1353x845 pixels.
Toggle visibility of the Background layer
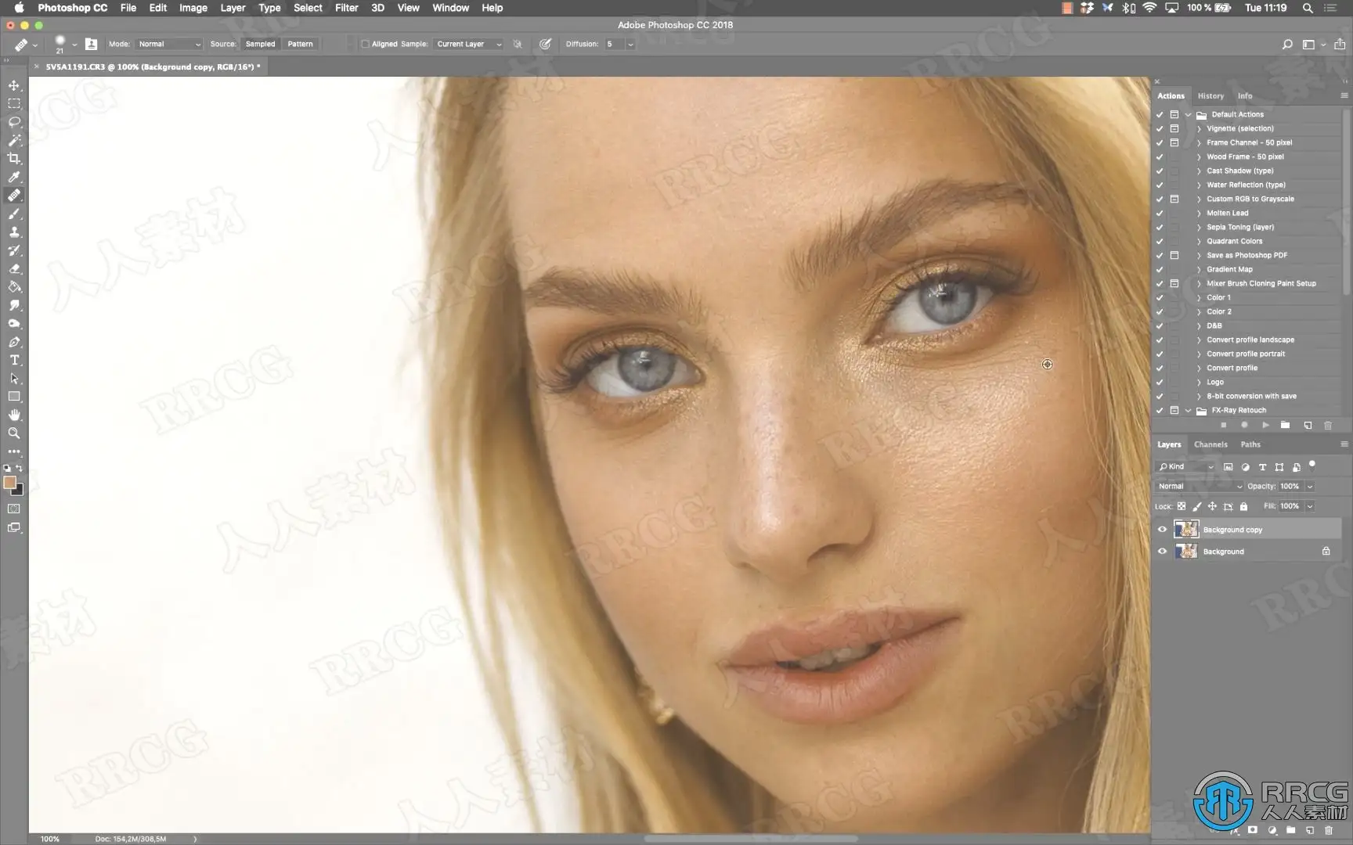pyautogui.click(x=1162, y=552)
